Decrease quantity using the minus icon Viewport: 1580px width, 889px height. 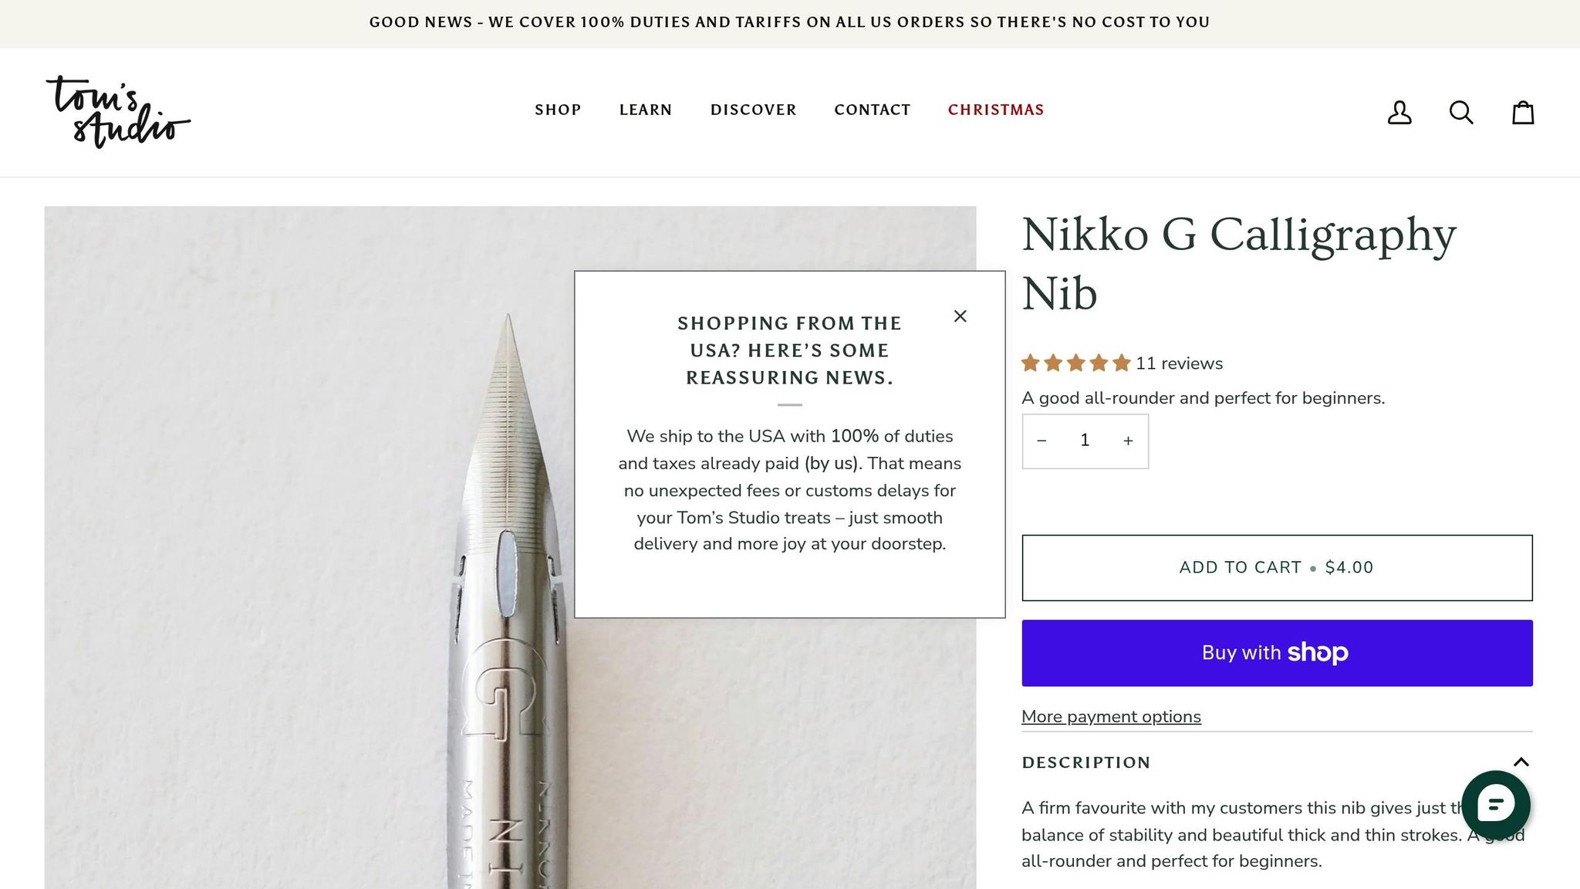coord(1042,440)
